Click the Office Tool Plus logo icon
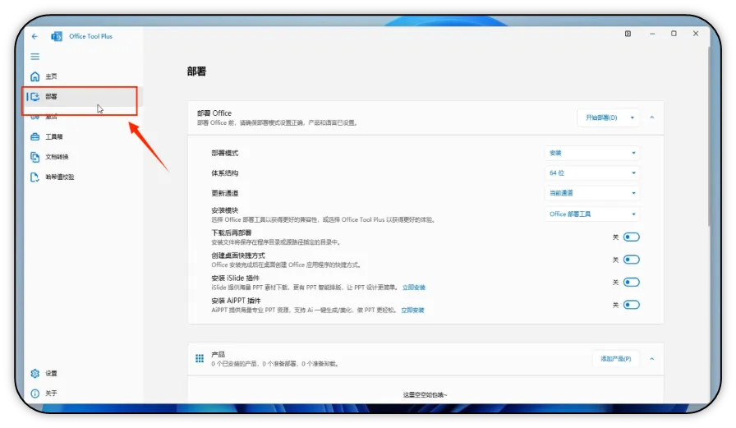The height and width of the screenshot is (428, 736). coord(57,36)
